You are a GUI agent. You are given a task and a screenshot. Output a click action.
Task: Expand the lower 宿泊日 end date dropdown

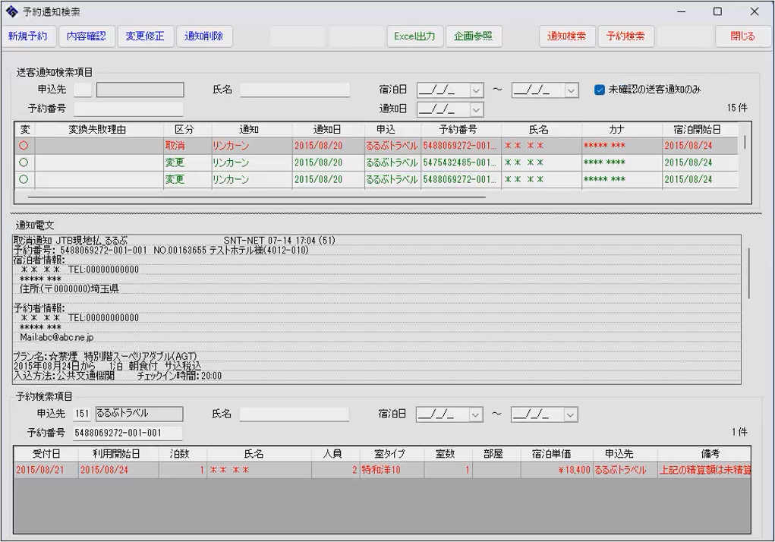pyautogui.click(x=570, y=414)
